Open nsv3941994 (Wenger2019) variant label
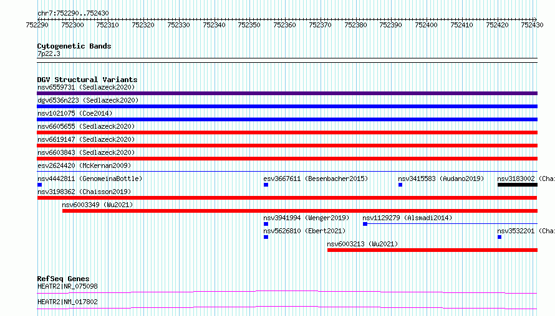Screen dimensions: 555x316 coord(306,218)
